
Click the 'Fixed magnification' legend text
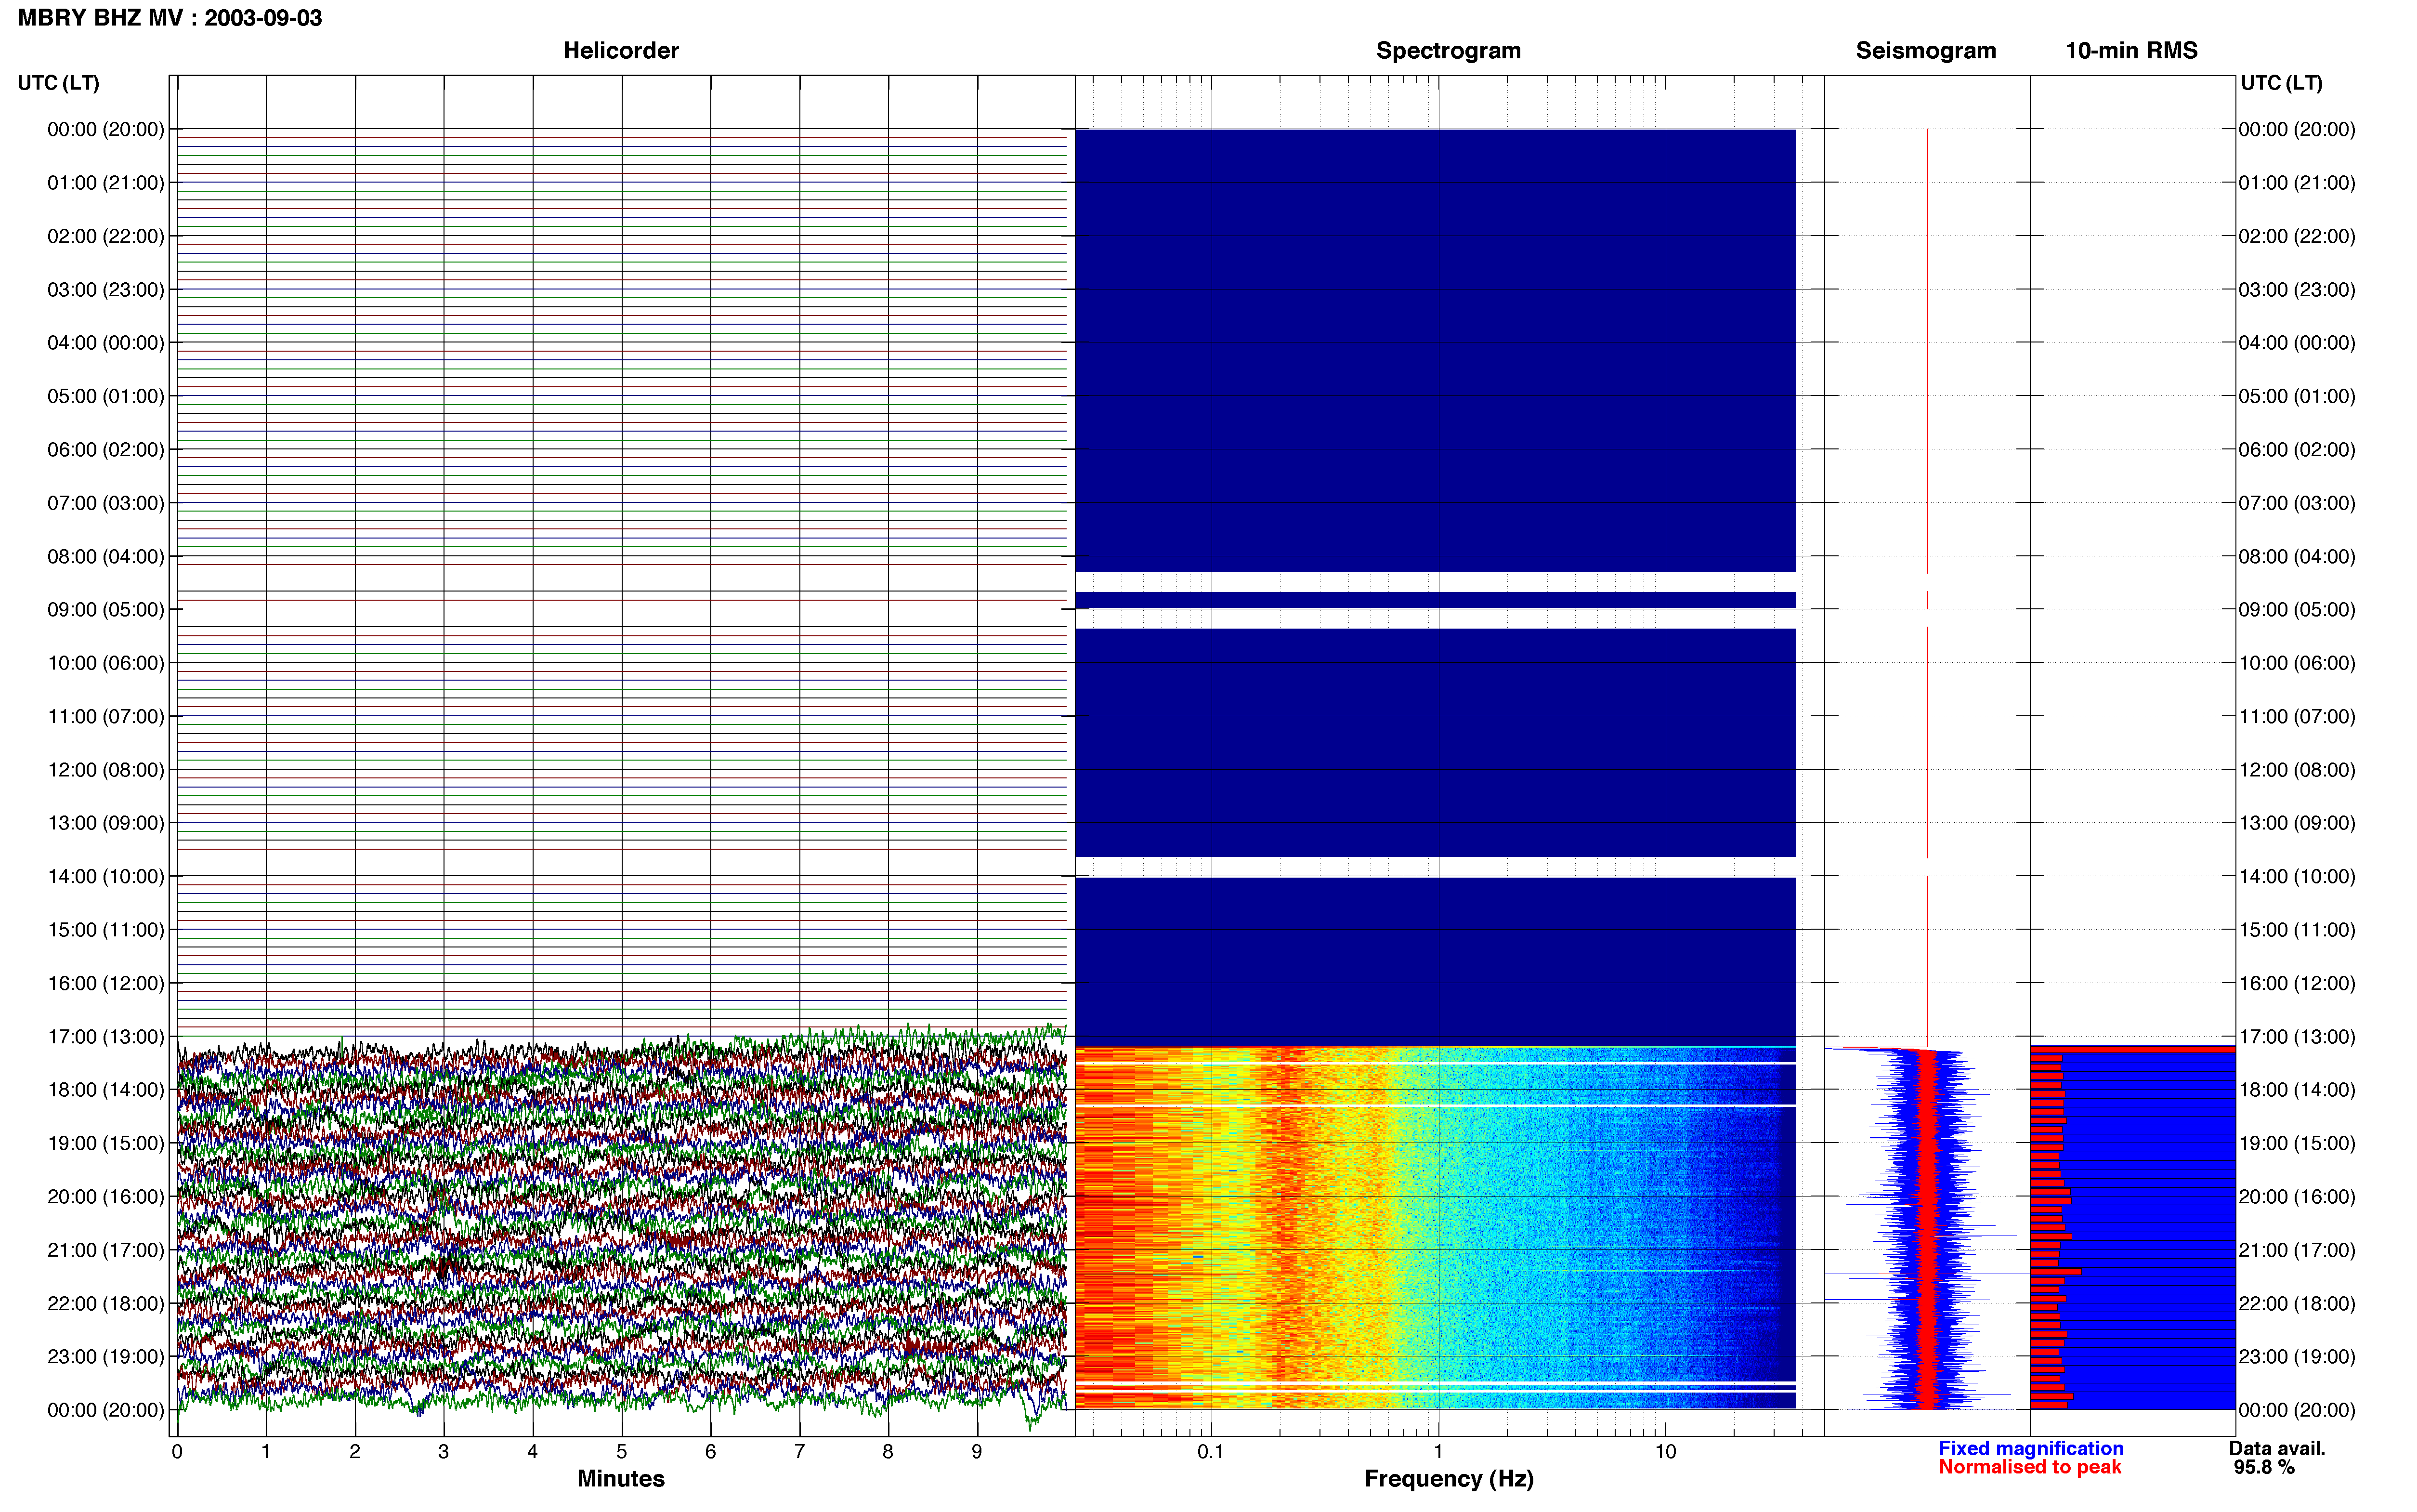point(2031,1448)
